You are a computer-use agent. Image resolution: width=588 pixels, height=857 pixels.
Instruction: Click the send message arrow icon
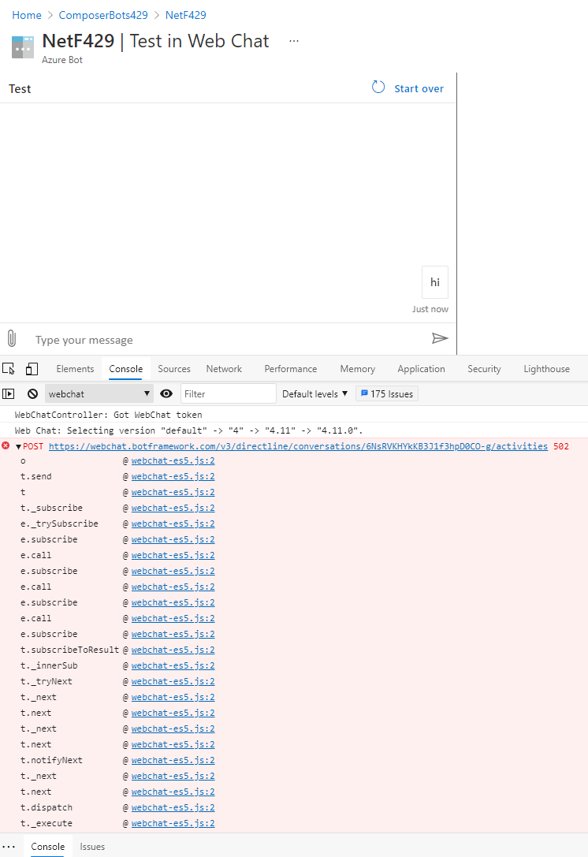(x=440, y=338)
